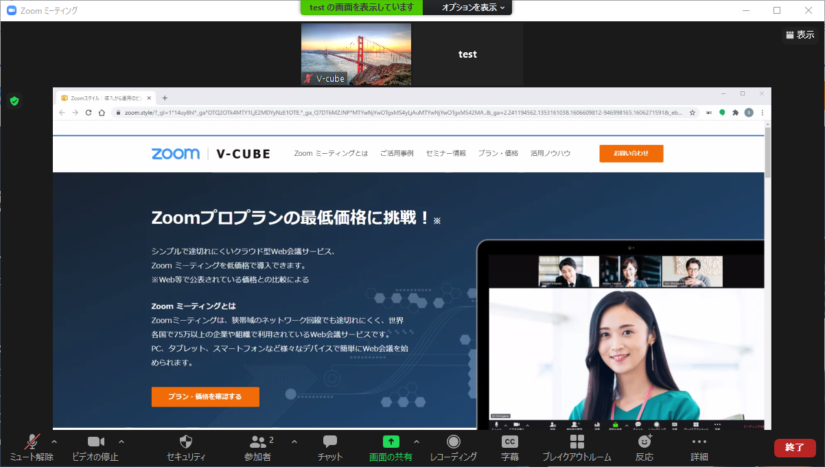Open the セキュリティ shield menu
The image size is (825, 467).
click(x=186, y=448)
